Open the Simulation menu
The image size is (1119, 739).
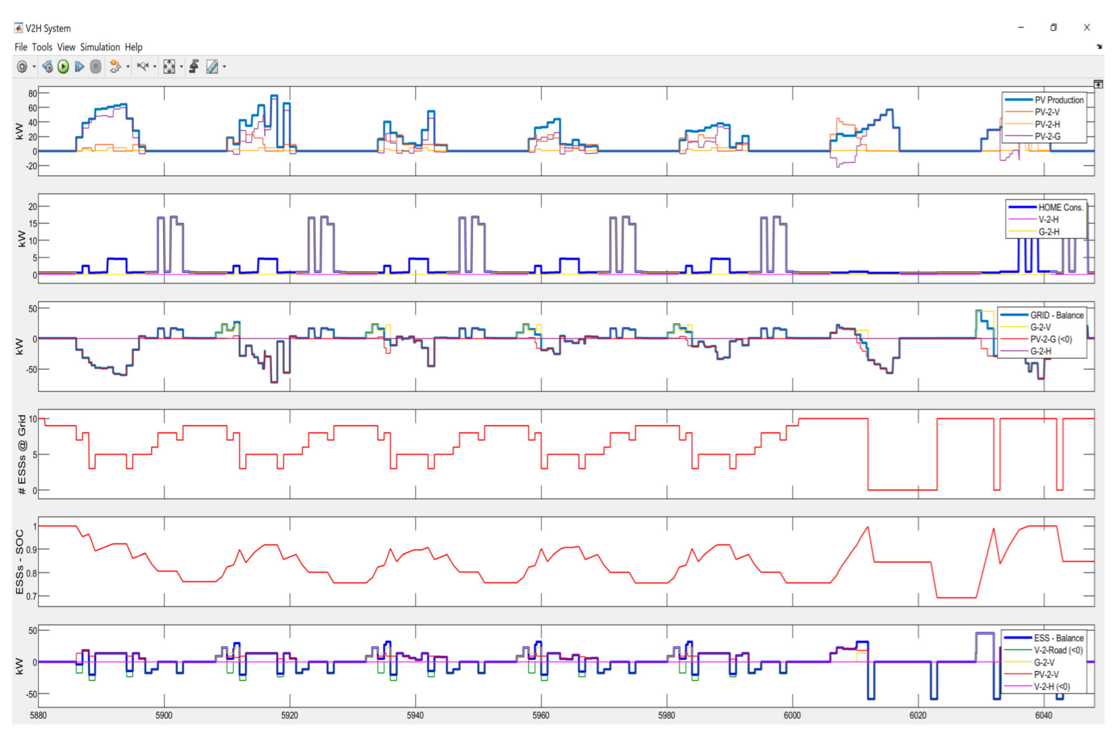(x=100, y=47)
